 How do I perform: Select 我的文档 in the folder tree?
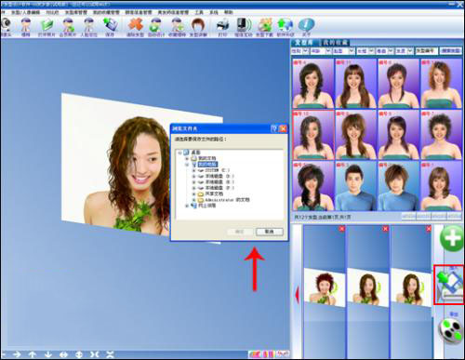(207, 158)
